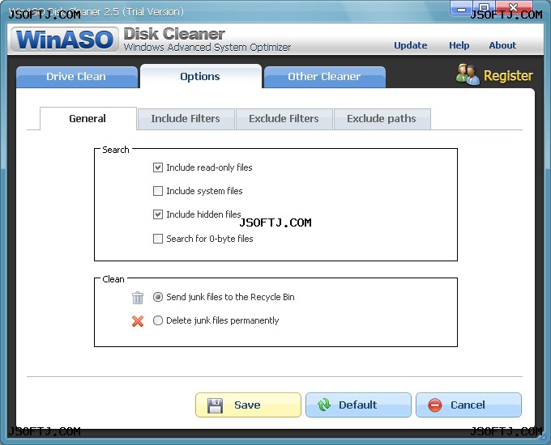Screen dimensions: 551x445
Task: Open the Other Cleaner tab
Action: [324, 77]
